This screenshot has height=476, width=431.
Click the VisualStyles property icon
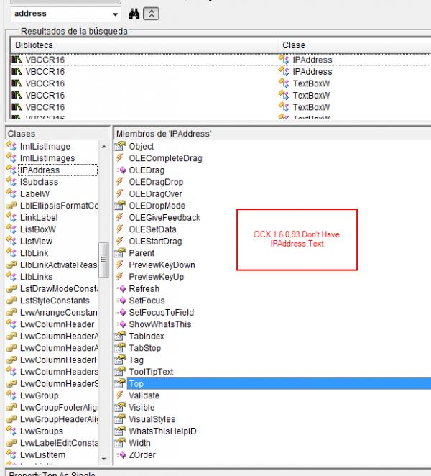tap(120, 419)
